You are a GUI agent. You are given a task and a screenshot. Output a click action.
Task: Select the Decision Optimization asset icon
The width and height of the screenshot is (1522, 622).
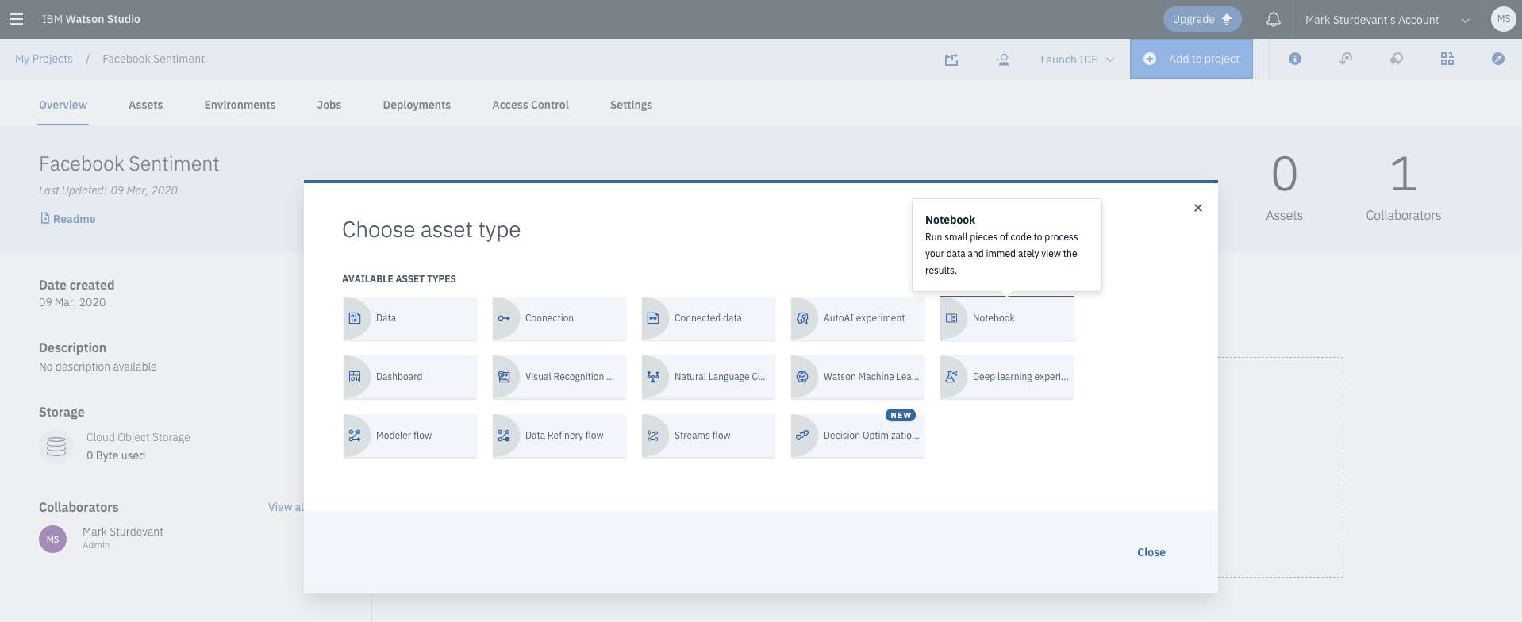pos(802,436)
